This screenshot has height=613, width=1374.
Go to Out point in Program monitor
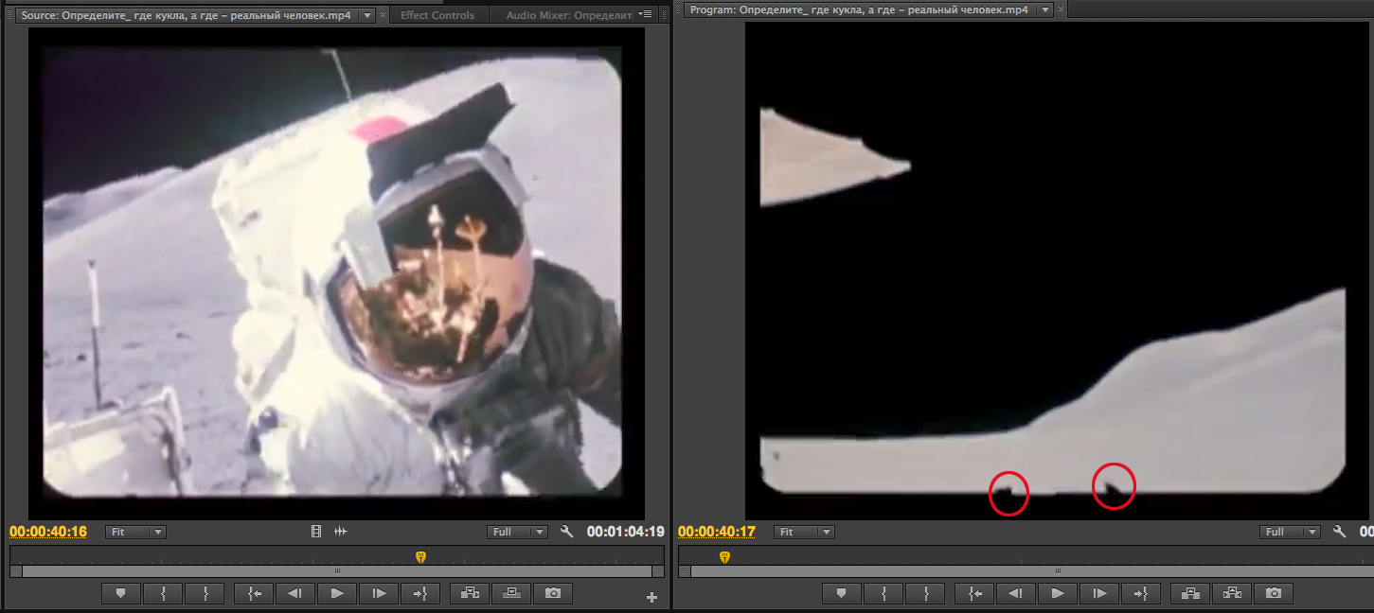(1140, 593)
